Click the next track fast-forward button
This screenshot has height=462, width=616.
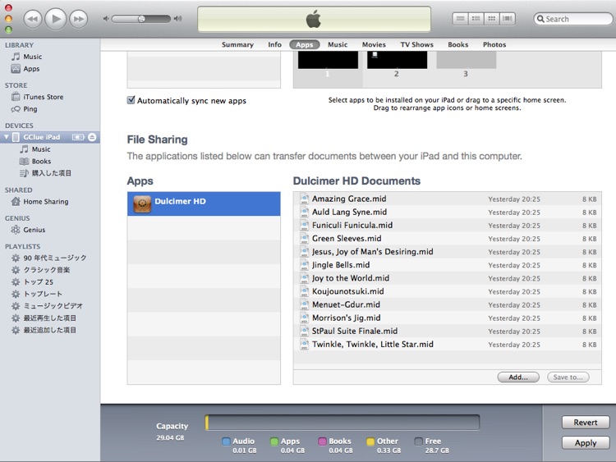coord(79,19)
